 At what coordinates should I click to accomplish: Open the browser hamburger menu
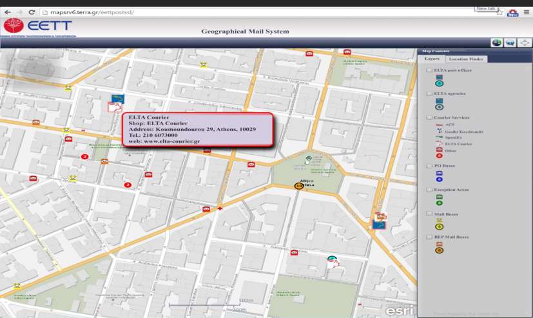tap(526, 13)
